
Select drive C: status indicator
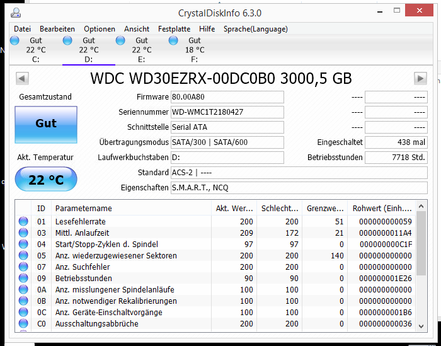(14, 40)
